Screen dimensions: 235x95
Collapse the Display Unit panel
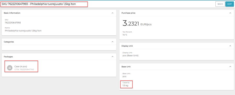[x=230, y=46]
